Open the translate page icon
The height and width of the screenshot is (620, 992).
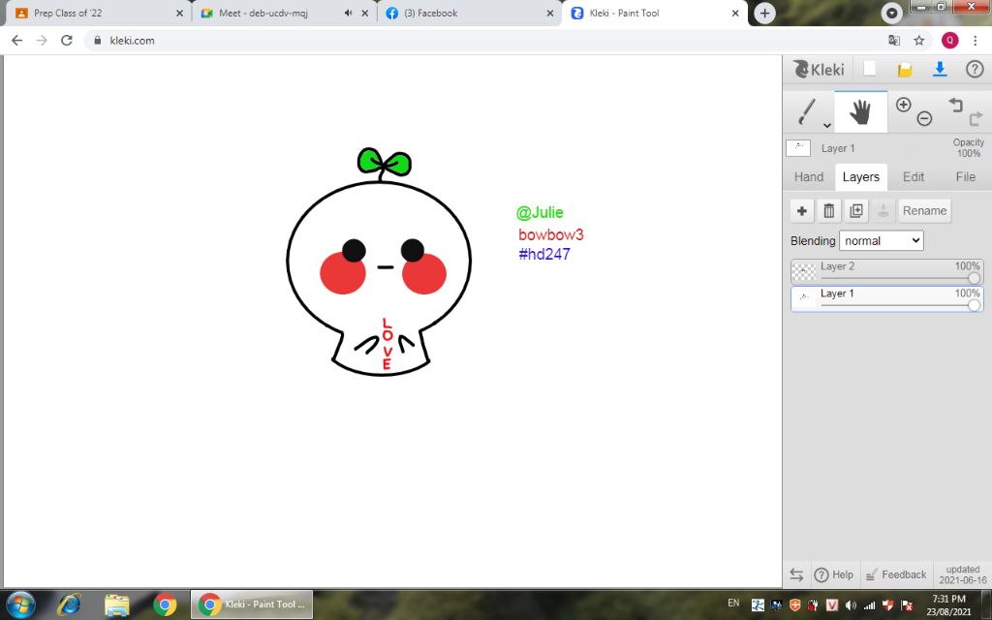click(x=894, y=41)
